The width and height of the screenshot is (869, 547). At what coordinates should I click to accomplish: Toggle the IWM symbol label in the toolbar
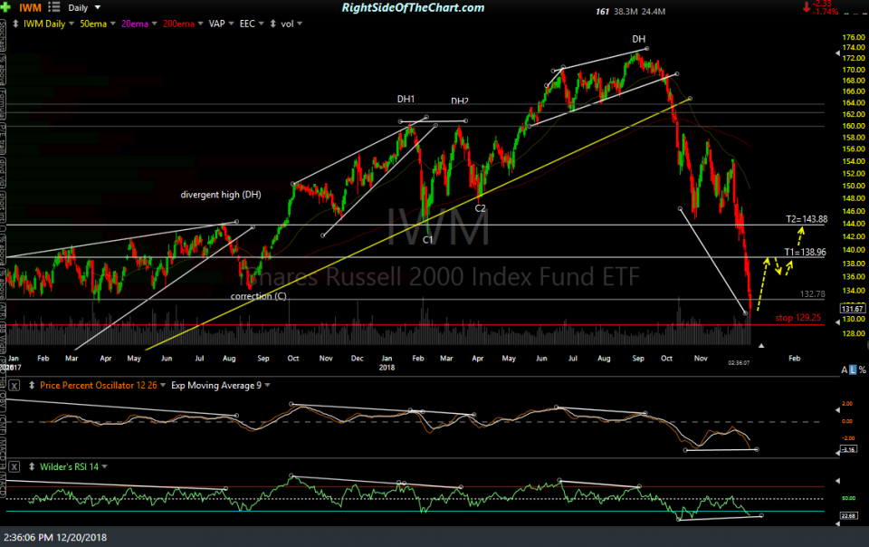(30, 6)
